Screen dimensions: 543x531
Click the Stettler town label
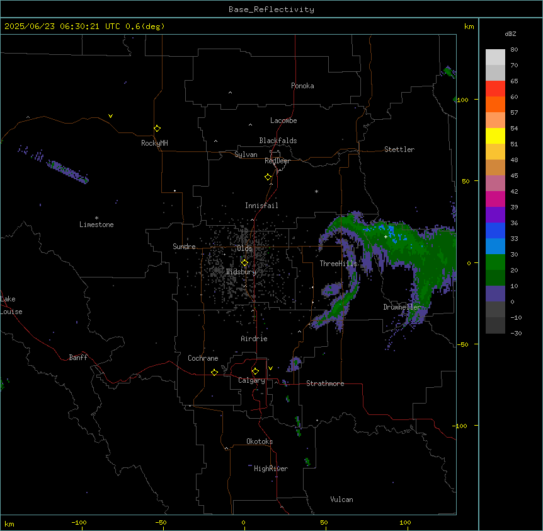399,149
